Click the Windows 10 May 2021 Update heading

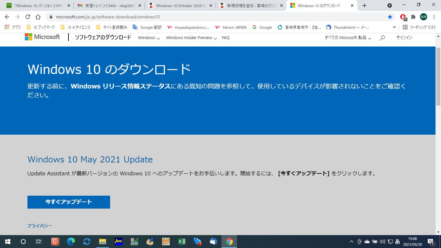click(x=90, y=160)
